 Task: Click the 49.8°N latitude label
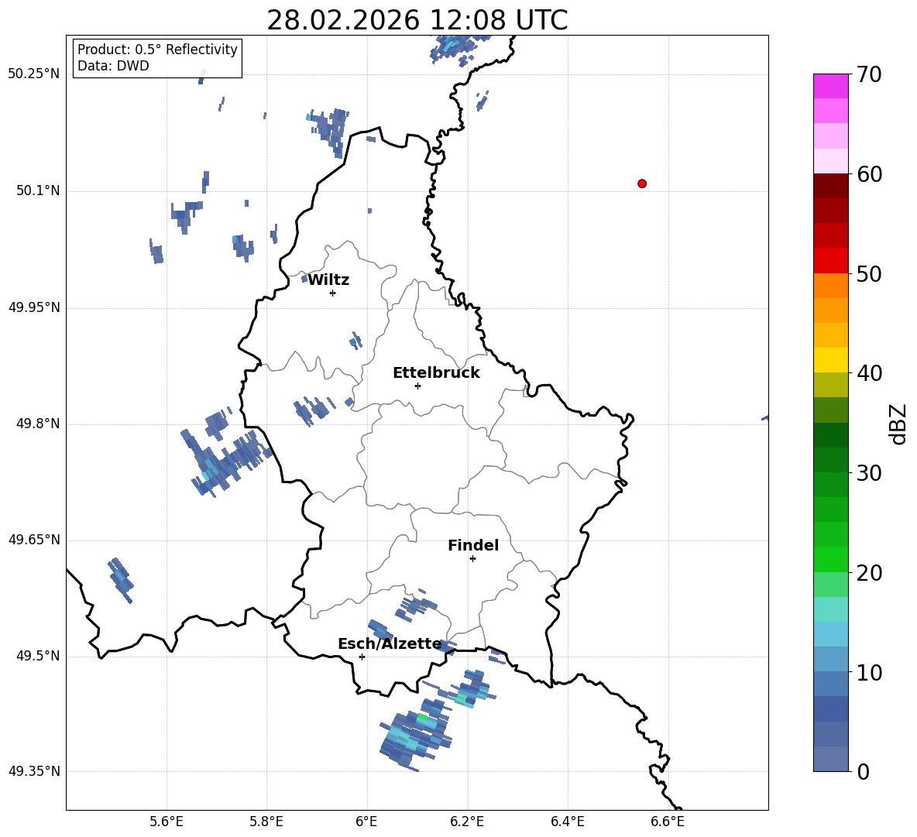pos(38,424)
